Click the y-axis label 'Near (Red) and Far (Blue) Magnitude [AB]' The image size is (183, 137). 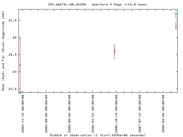tap(3, 51)
